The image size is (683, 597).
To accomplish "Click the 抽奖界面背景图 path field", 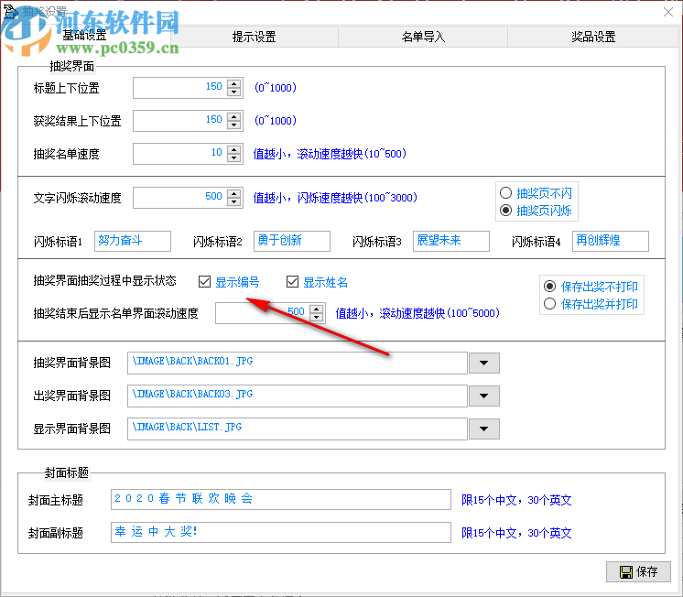I will tap(297, 363).
